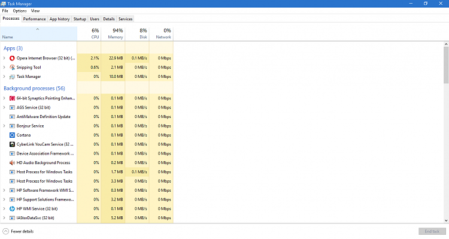Switch to the Services tab
The width and height of the screenshot is (449, 239).
tap(126, 19)
